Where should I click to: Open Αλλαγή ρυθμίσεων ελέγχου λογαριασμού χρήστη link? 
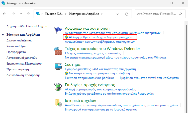102,37
